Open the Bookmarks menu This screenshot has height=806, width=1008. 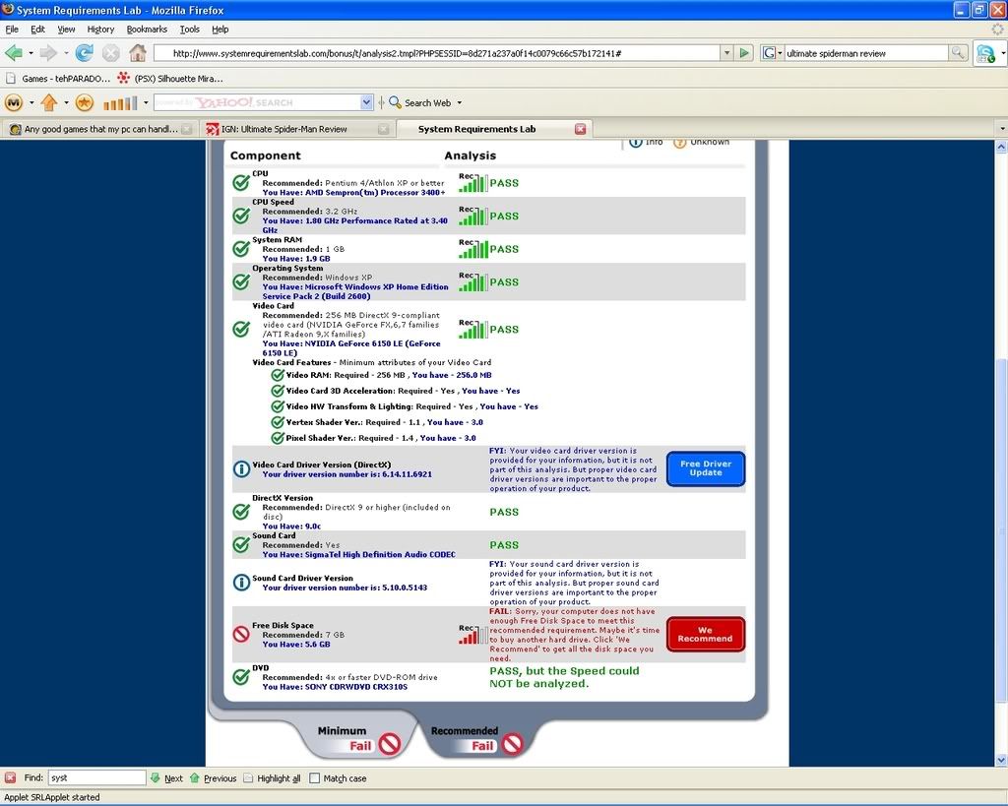point(147,30)
